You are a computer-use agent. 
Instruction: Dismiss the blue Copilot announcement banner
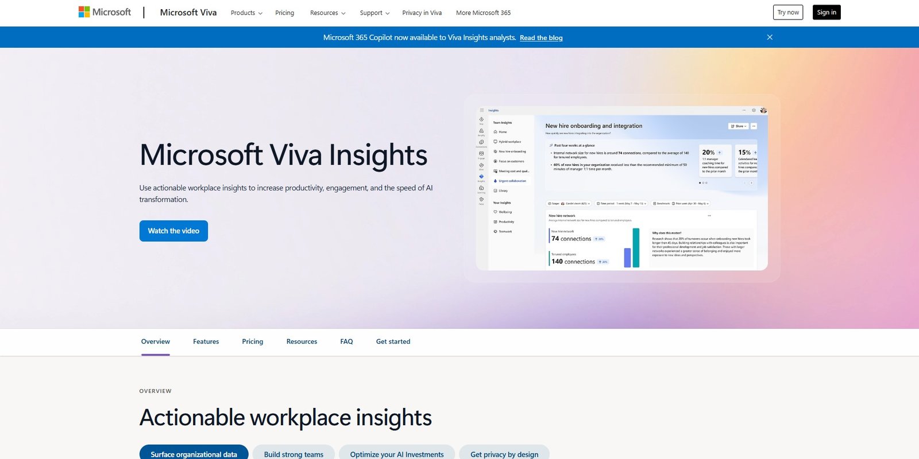[x=770, y=37]
